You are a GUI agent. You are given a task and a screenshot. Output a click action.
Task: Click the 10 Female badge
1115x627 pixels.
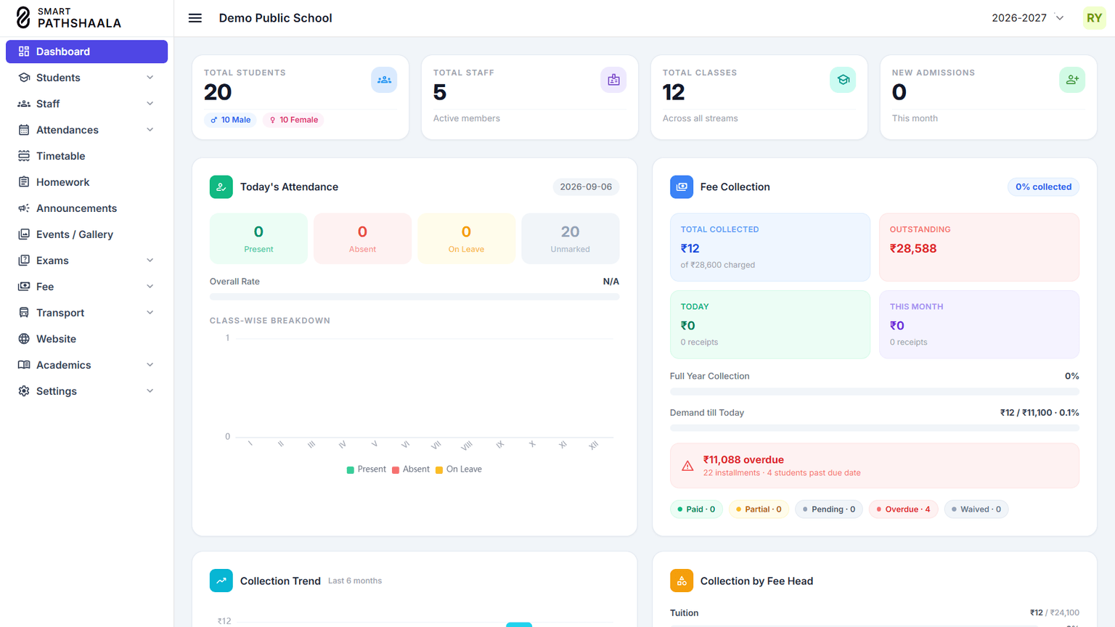point(294,120)
